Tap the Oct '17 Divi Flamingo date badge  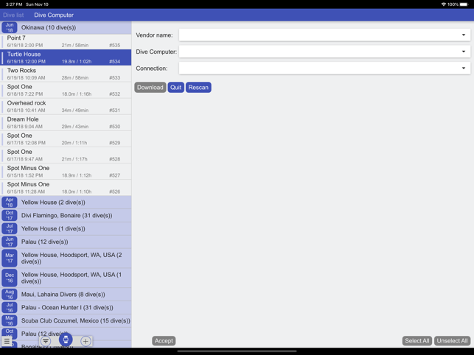9,216
